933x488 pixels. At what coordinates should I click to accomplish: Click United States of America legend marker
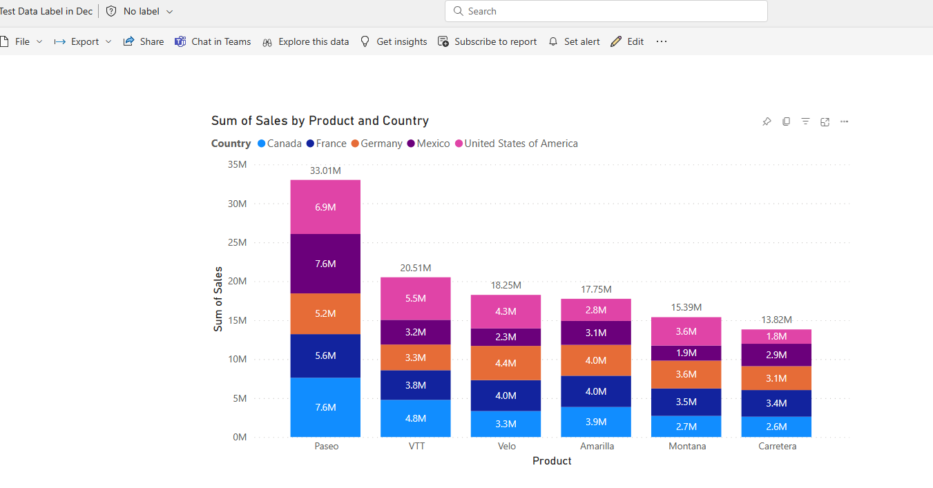(x=459, y=144)
